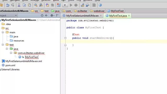Click startWebDriver method name in editor
Image resolution: width=167 pixels, height=94 pixels.
(x=100, y=38)
